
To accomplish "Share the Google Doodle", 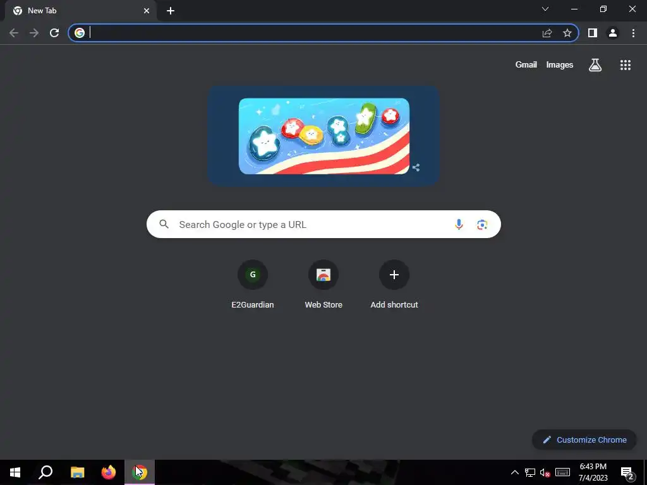I will [416, 167].
